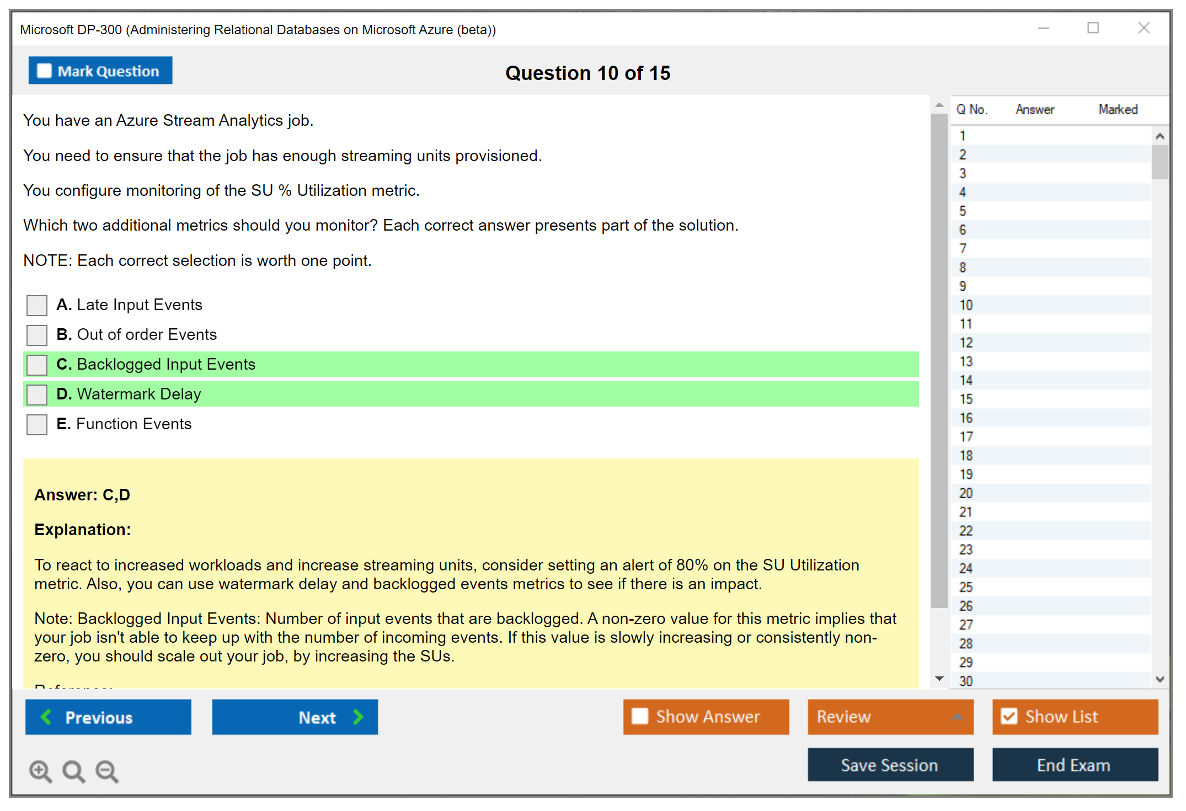
Task: Toggle the Mark Question checkbox
Action: [x=44, y=71]
